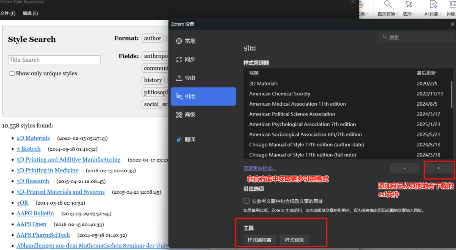Image resolution: width=456 pixels, height=250 pixels.
Task: Select the 'philosophy' field filter
Action: tap(155, 92)
